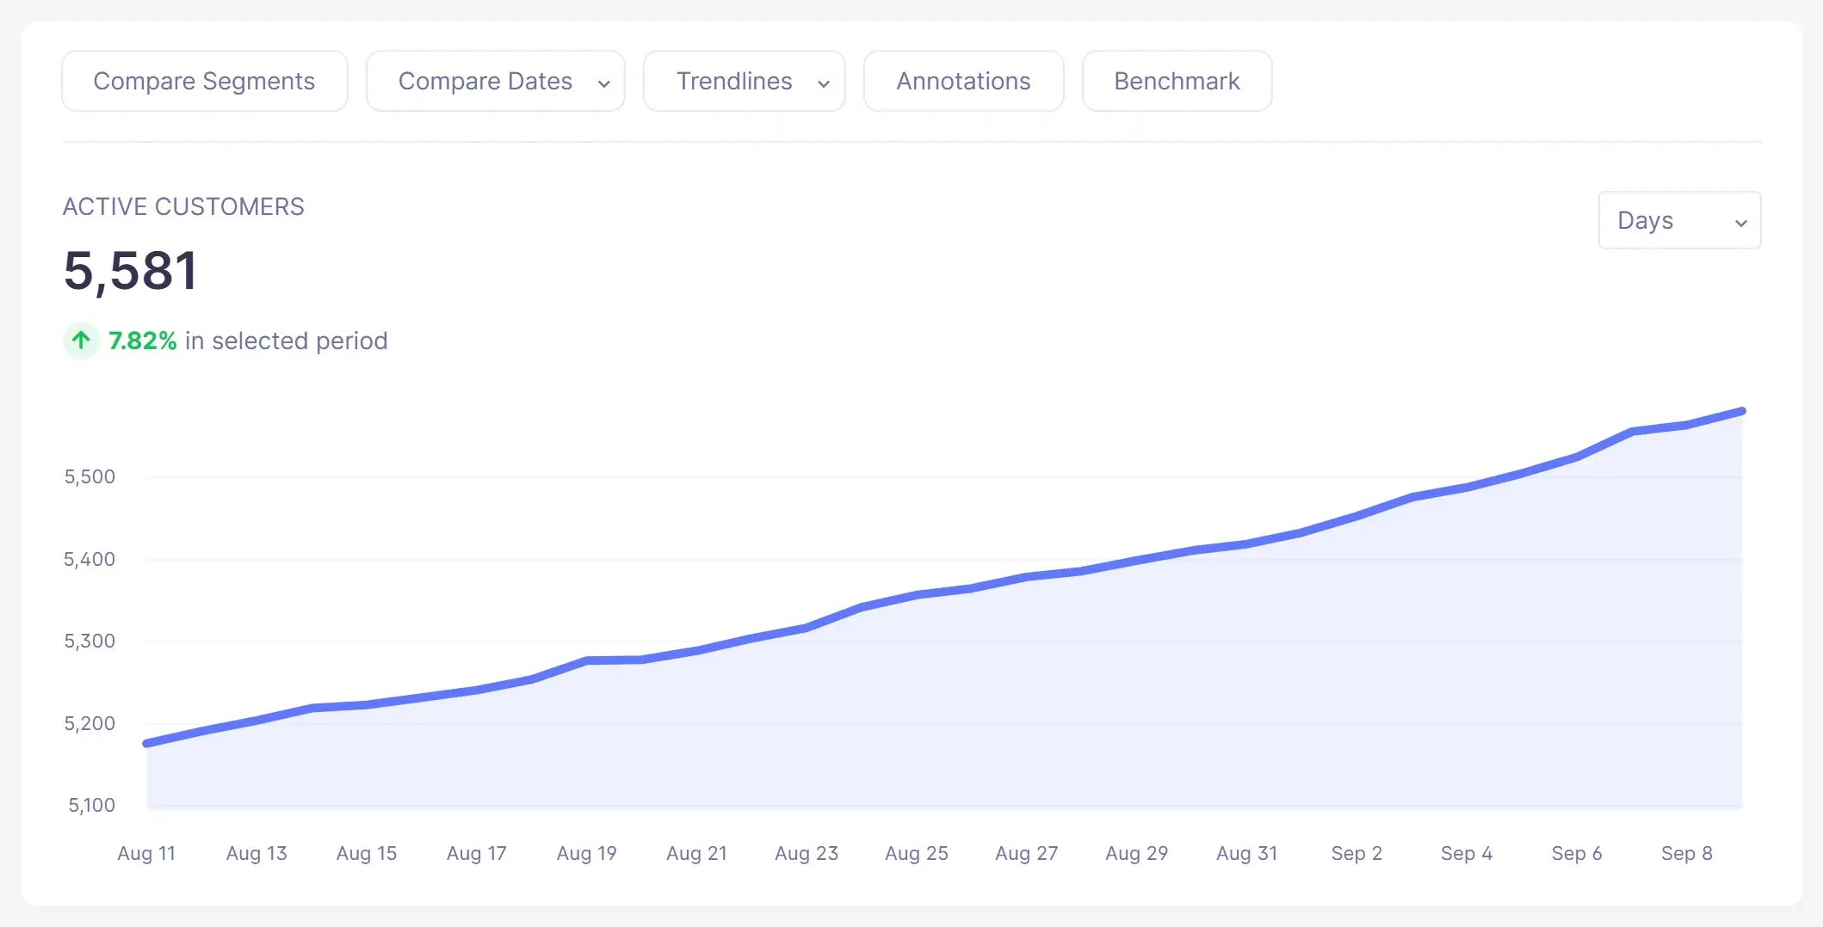Click the Aug 25 axis label
The width and height of the screenshot is (1823, 927).
[917, 853]
